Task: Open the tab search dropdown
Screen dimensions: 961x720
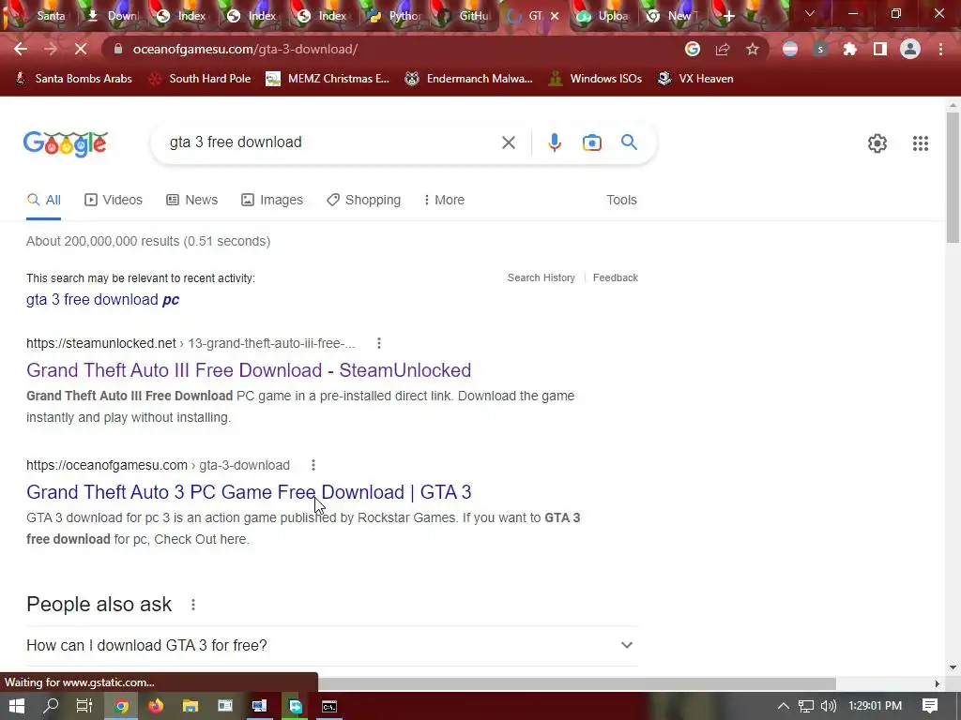Action: pyautogui.click(x=810, y=13)
